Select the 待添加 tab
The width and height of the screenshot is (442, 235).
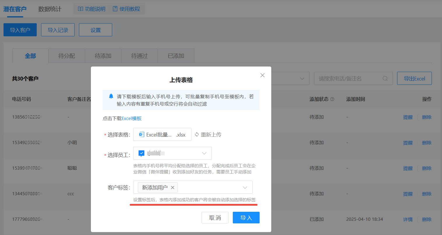(x=103, y=56)
